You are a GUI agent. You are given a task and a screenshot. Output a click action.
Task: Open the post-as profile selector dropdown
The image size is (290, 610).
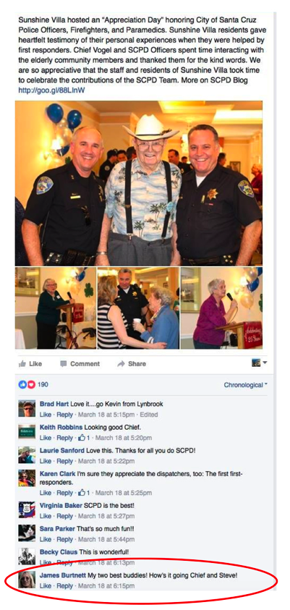click(x=260, y=363)
